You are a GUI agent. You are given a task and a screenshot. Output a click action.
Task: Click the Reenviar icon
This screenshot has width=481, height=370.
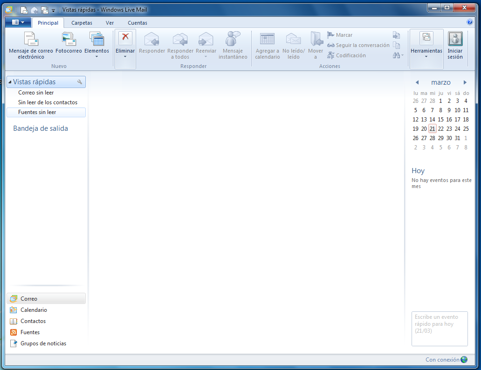206,39
